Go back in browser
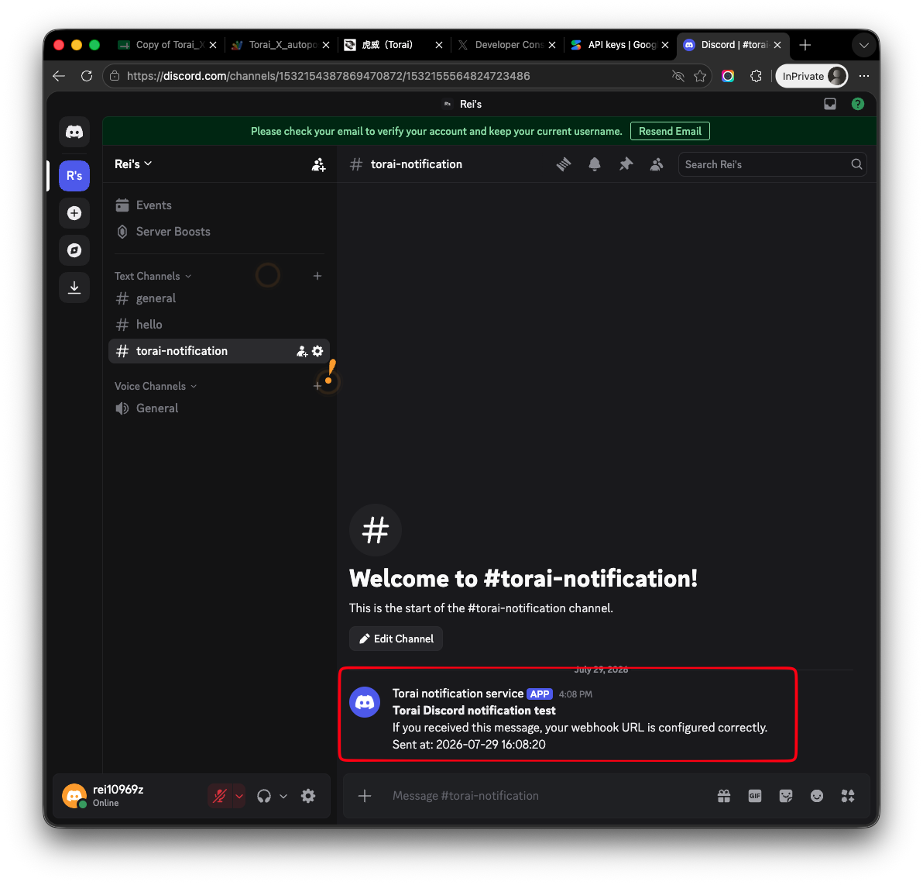Screen dimensions: 923x885 tap(59, 76)
